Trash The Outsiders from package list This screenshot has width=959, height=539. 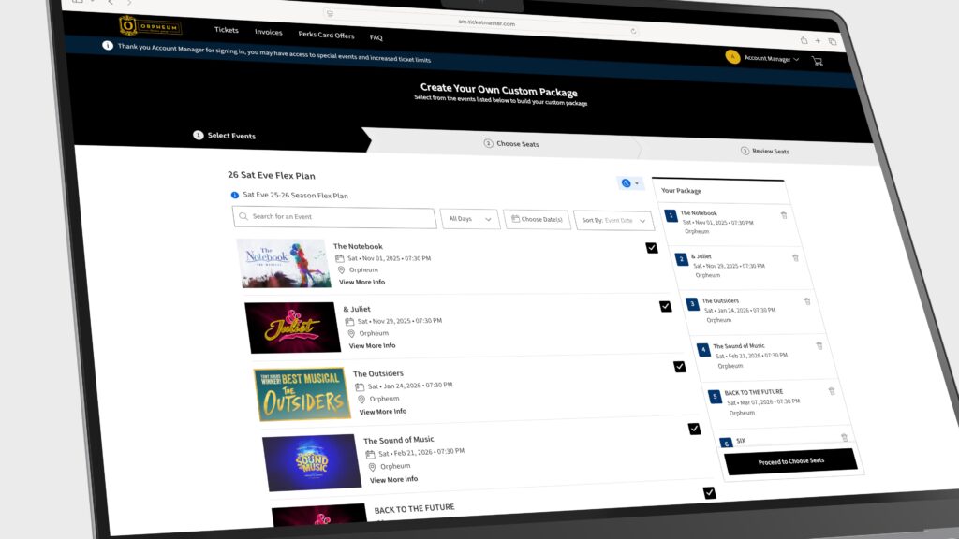(806, 301)
